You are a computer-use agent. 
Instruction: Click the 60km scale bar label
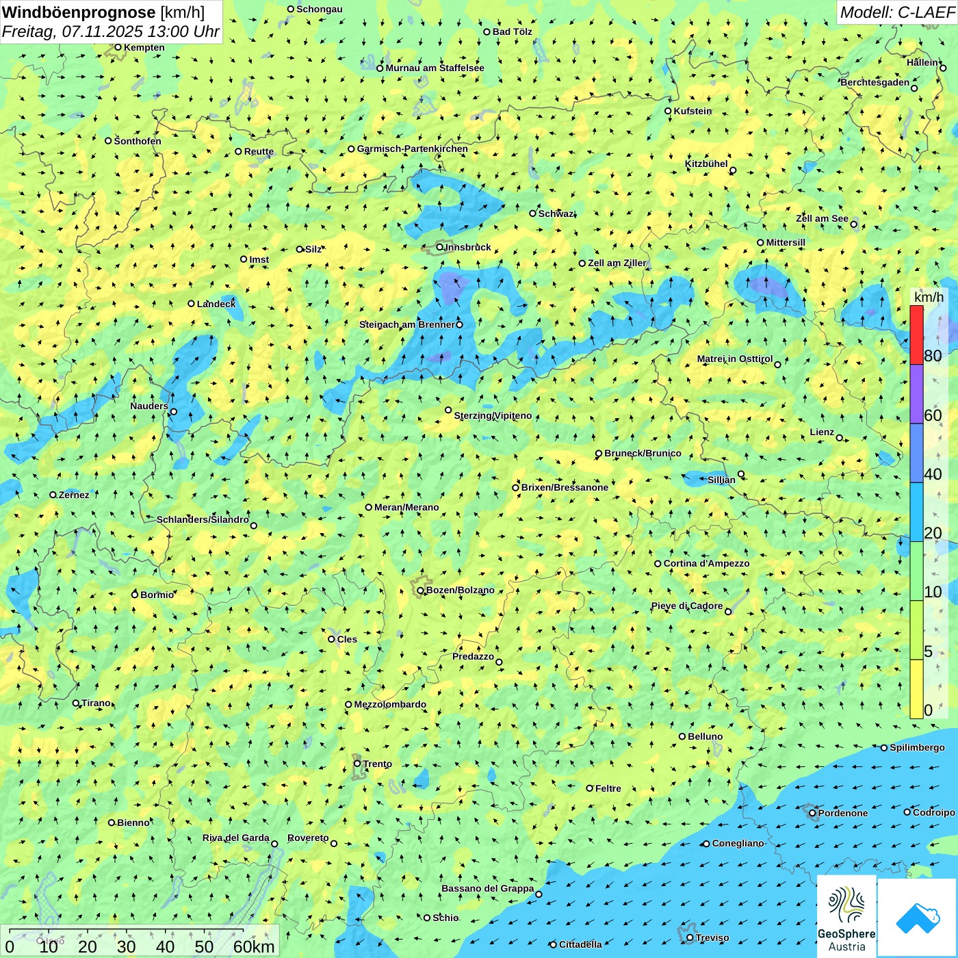tap(254, 946)
